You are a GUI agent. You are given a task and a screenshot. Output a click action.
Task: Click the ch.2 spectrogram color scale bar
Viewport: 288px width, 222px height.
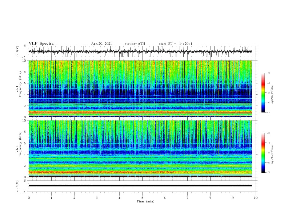point(263,153)
